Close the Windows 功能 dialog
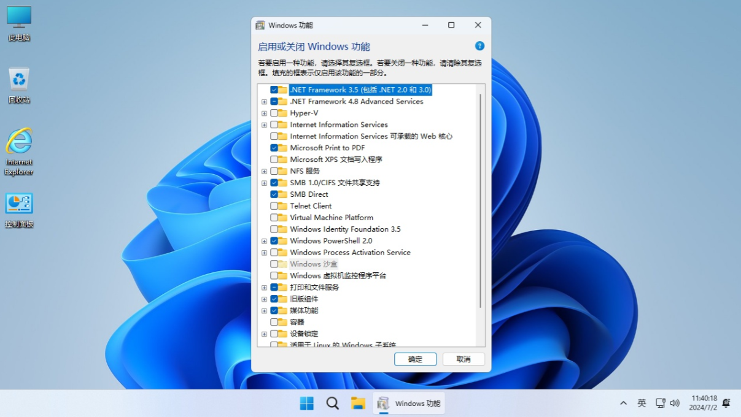 (478, 25)
